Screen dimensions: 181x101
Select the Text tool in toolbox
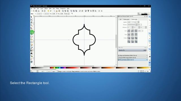[x=31, y=53]
